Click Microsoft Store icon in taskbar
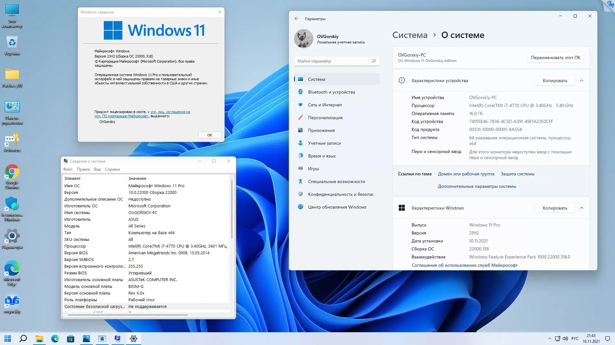 pos(70,339)
